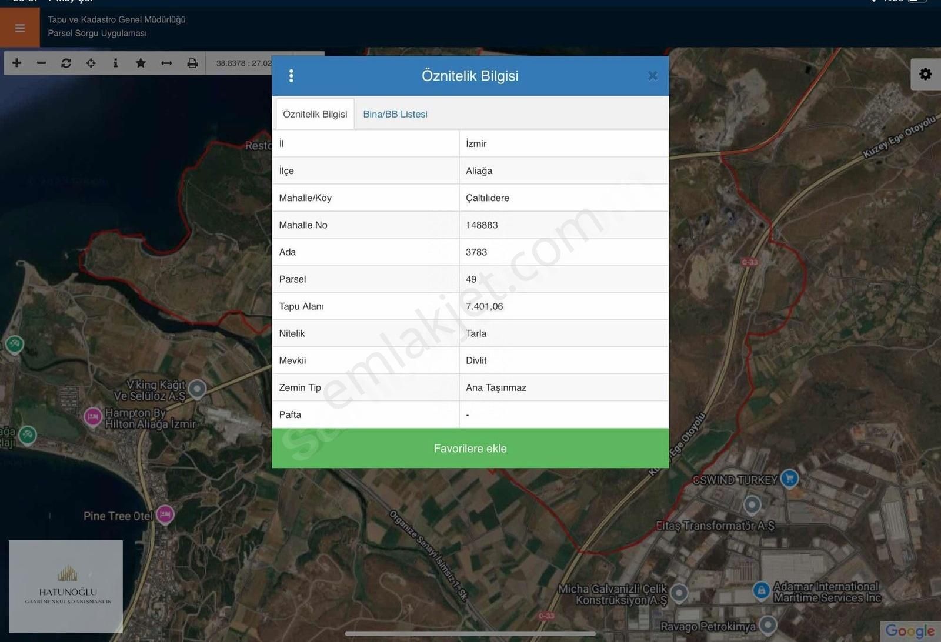This screenshot has width=941, height=642.
Task: Click the Tapu ve Kadastro Genel Müdürlüğü title
Action: pyautogui.click(x=116, y=19)
